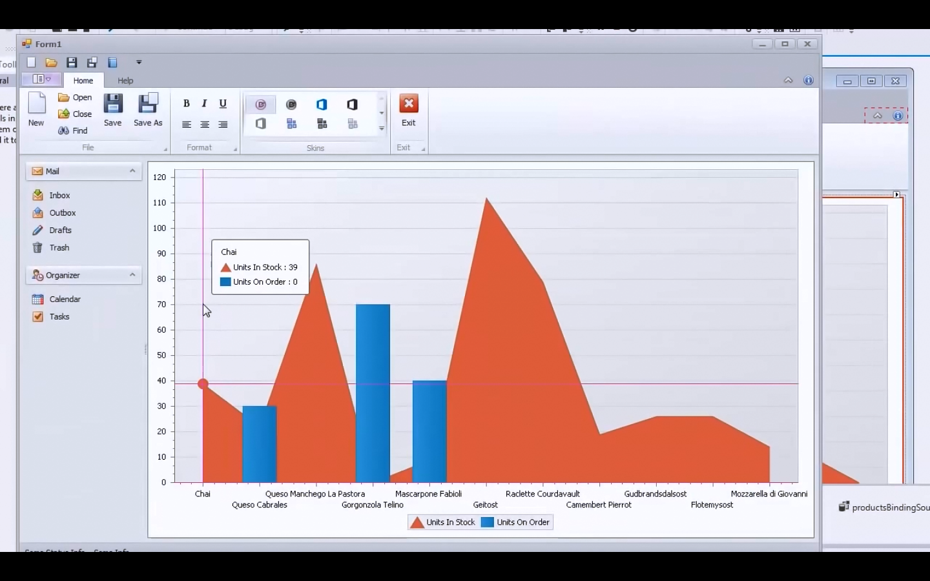Click the Open button in File group
Screen dimensions: 930x581
75,97
